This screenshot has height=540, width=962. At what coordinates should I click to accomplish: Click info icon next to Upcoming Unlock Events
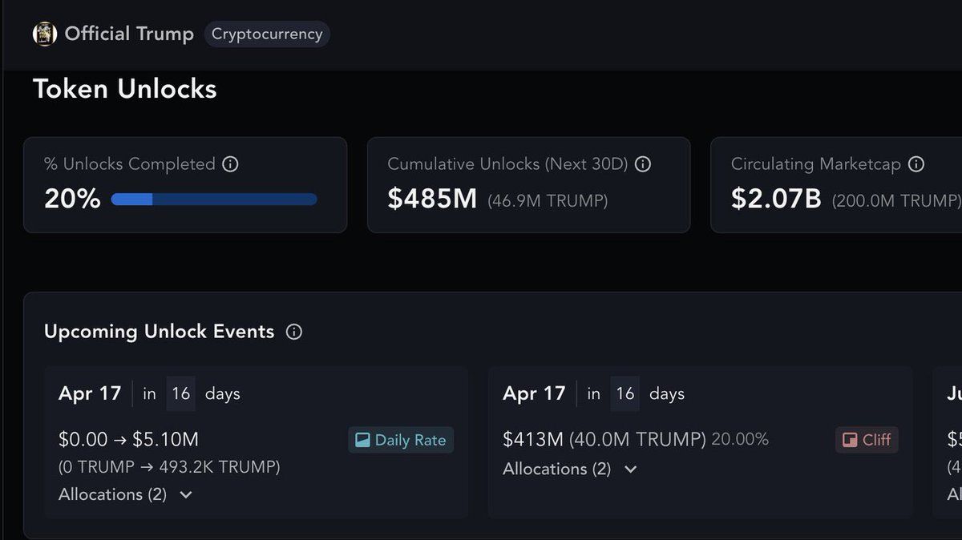pyautogui.click(x=294, y=332)
